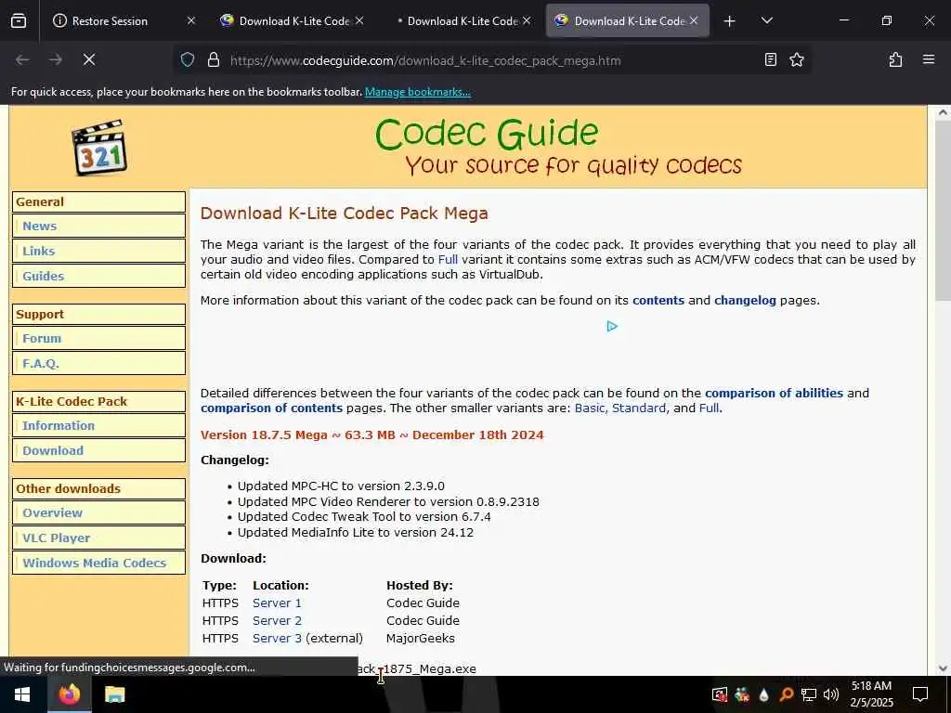Click the 321 clapperboard site logo
This screenshot has width=951, height=713.
click(99, 148)
